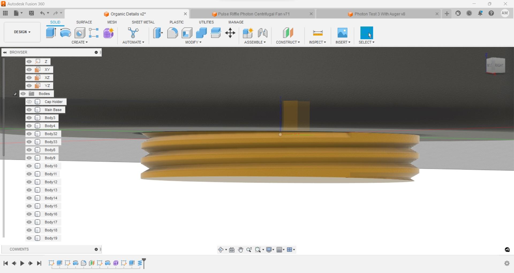Hide Body19 using its eye icon
Screen dimensions: 514x273
coord(29,238)
